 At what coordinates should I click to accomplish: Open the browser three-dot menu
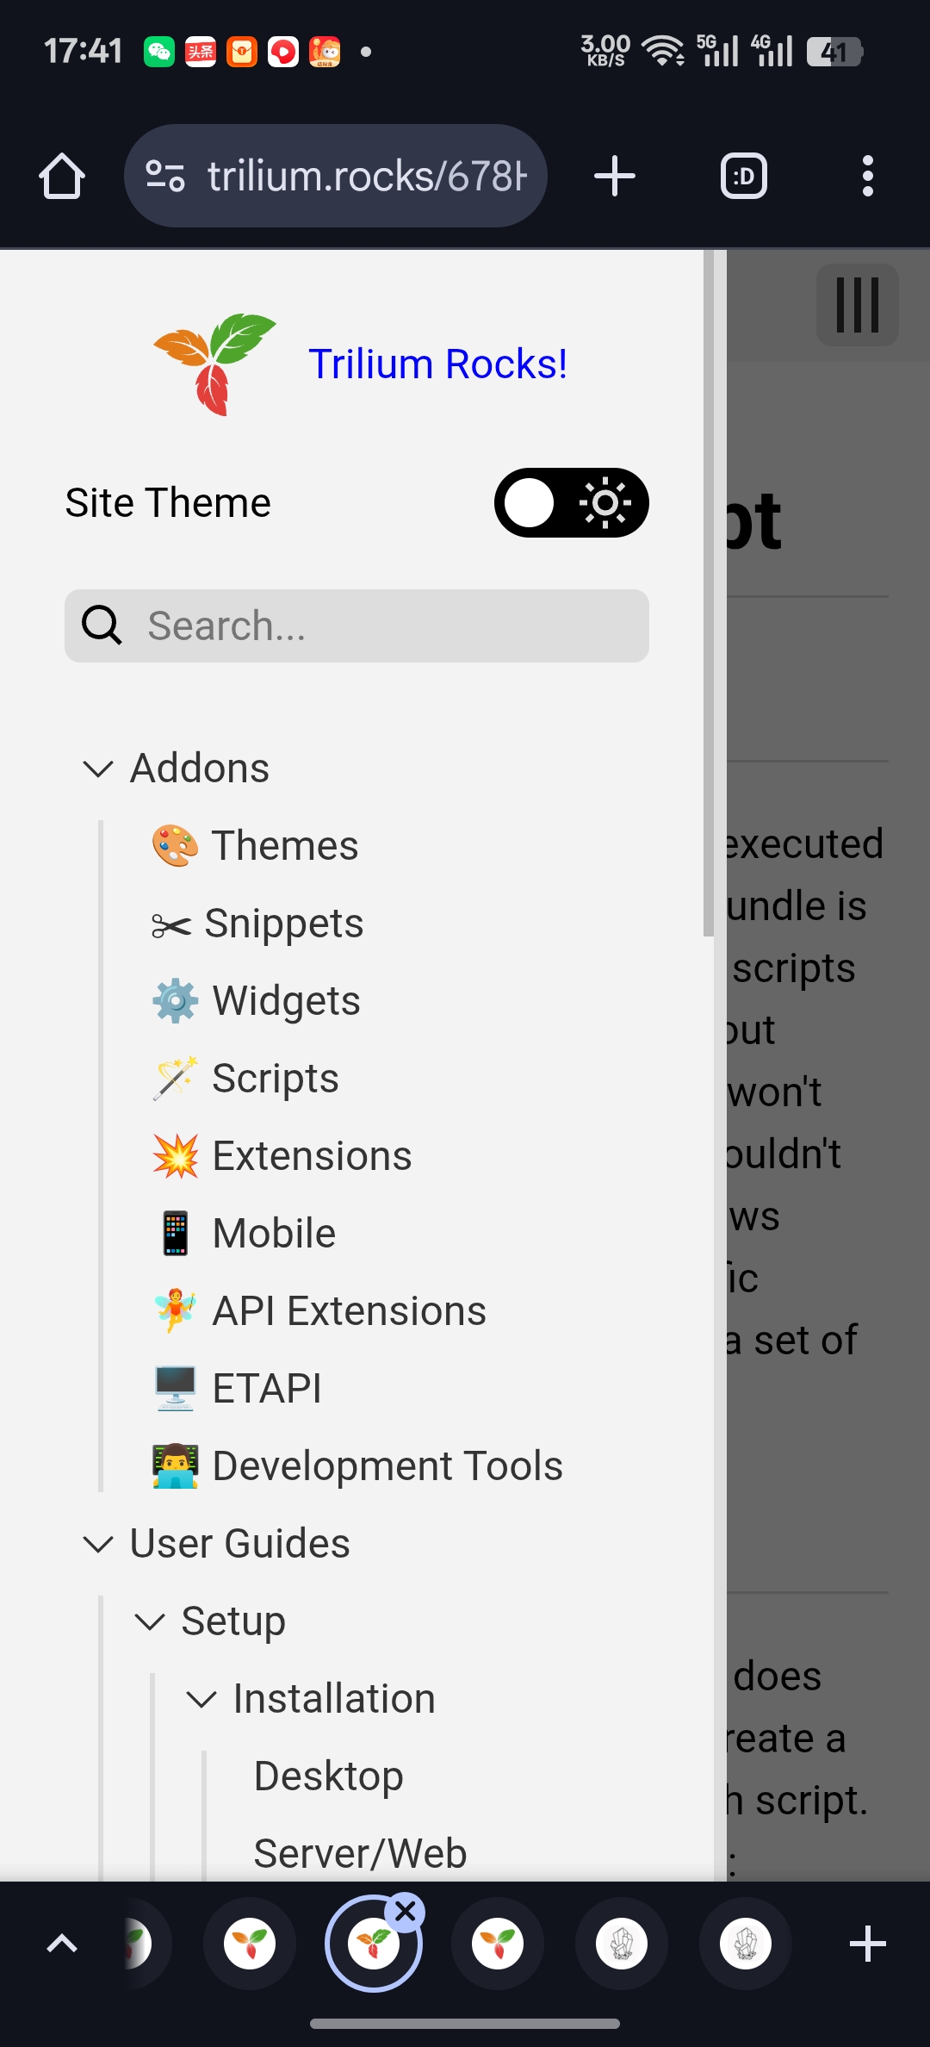tap(867, 177)
